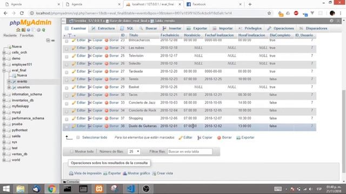This screenshot has width=346, height=194.
Task: Expand the evento table node
Action: coord(9,81)
